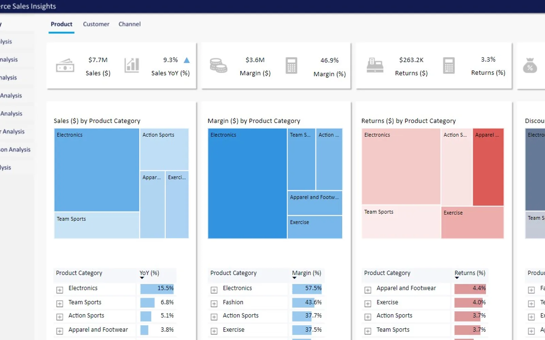Click the $263.2K Returns value
This screenshot has width=545, height=340.
pos(411,60)
